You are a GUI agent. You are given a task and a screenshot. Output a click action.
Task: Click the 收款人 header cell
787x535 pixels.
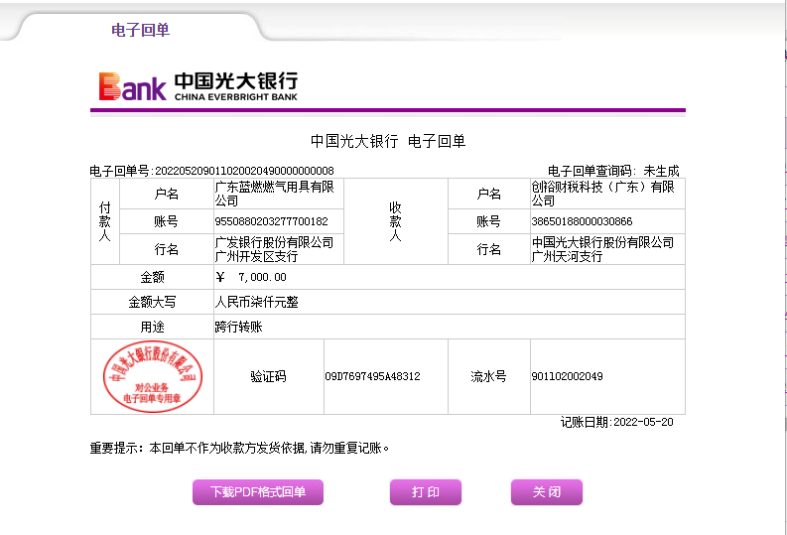(x=396, y=221)
